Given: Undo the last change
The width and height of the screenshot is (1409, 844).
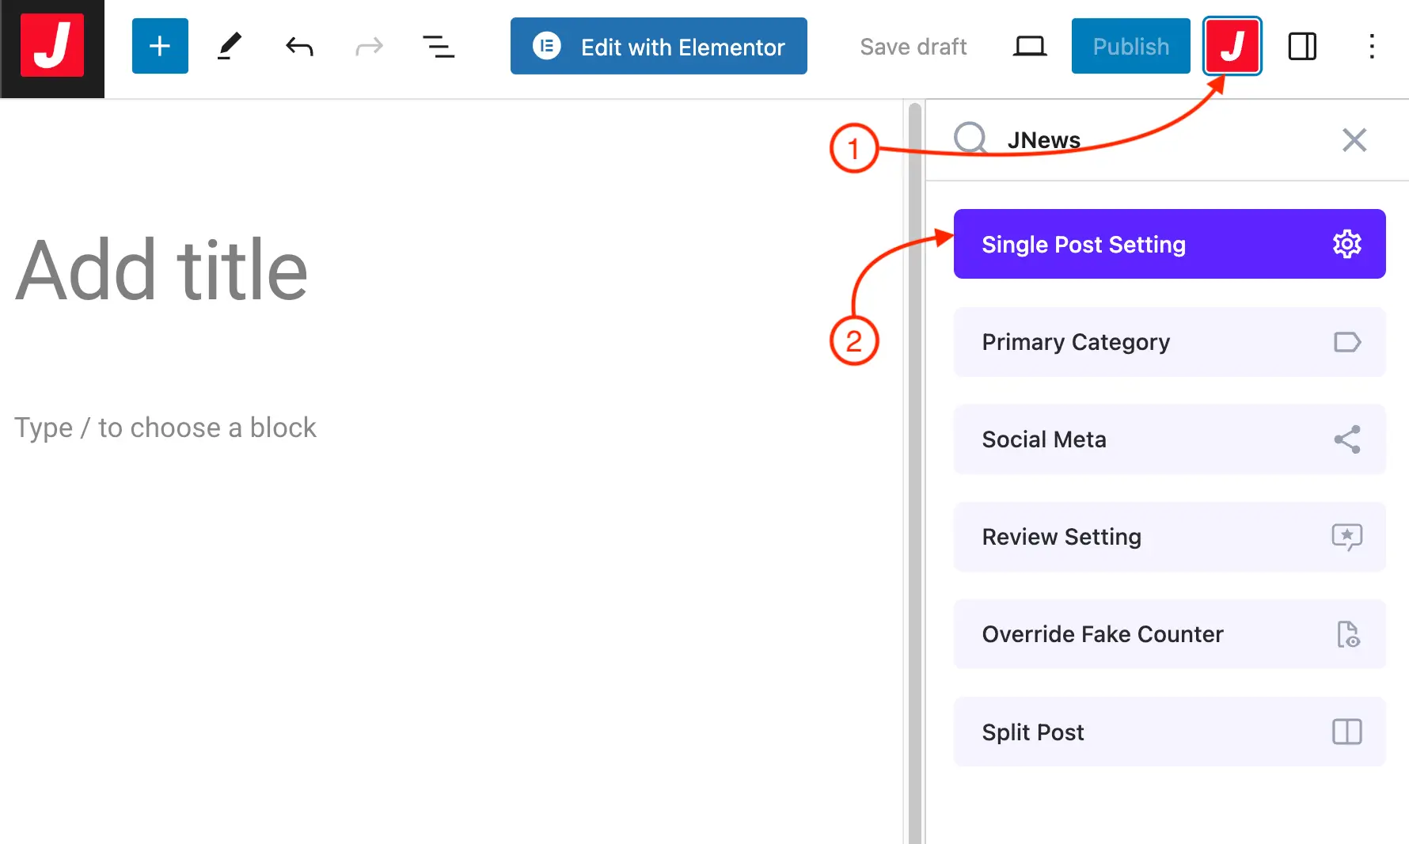Looking at the screenshot, I should coord(299,47).
